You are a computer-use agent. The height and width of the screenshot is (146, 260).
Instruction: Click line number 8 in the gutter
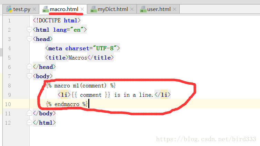point(9,86)
